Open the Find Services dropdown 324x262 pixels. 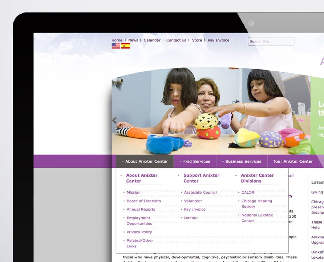point(195,161)
